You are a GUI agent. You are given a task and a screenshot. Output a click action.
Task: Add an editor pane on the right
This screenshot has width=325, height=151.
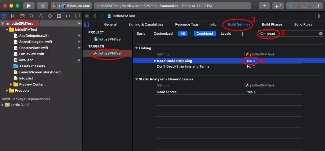coord(320,16)
